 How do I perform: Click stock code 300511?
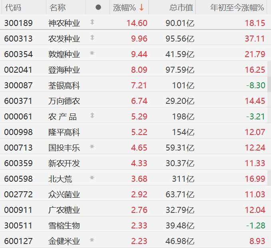[x=18, y=226]
